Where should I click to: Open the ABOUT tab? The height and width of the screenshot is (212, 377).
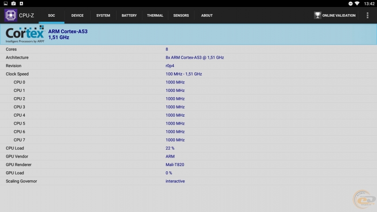pyautogui.click(x=207, y=15)
